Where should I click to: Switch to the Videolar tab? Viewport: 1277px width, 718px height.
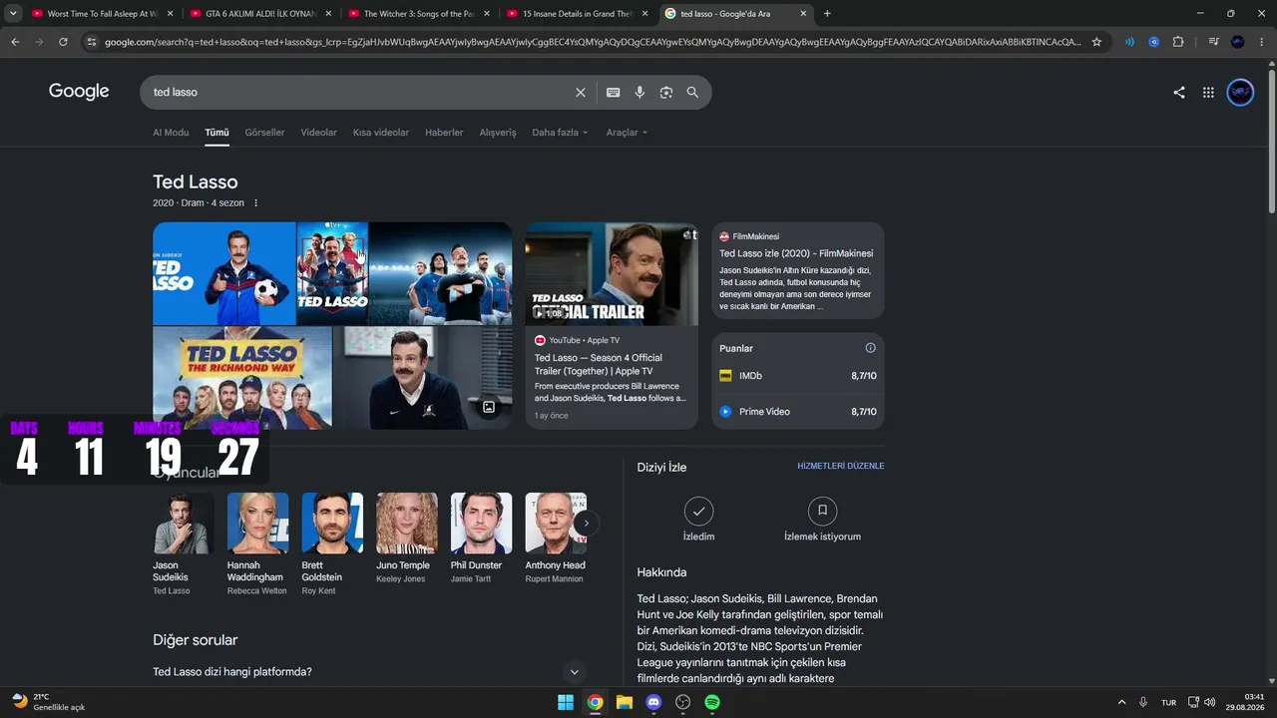coord(319,133)
